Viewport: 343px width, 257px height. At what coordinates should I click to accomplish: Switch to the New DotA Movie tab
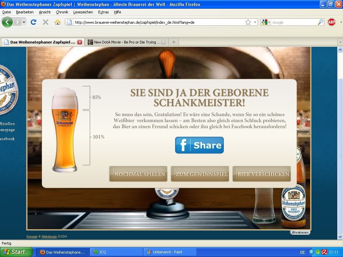click(127, 42)
